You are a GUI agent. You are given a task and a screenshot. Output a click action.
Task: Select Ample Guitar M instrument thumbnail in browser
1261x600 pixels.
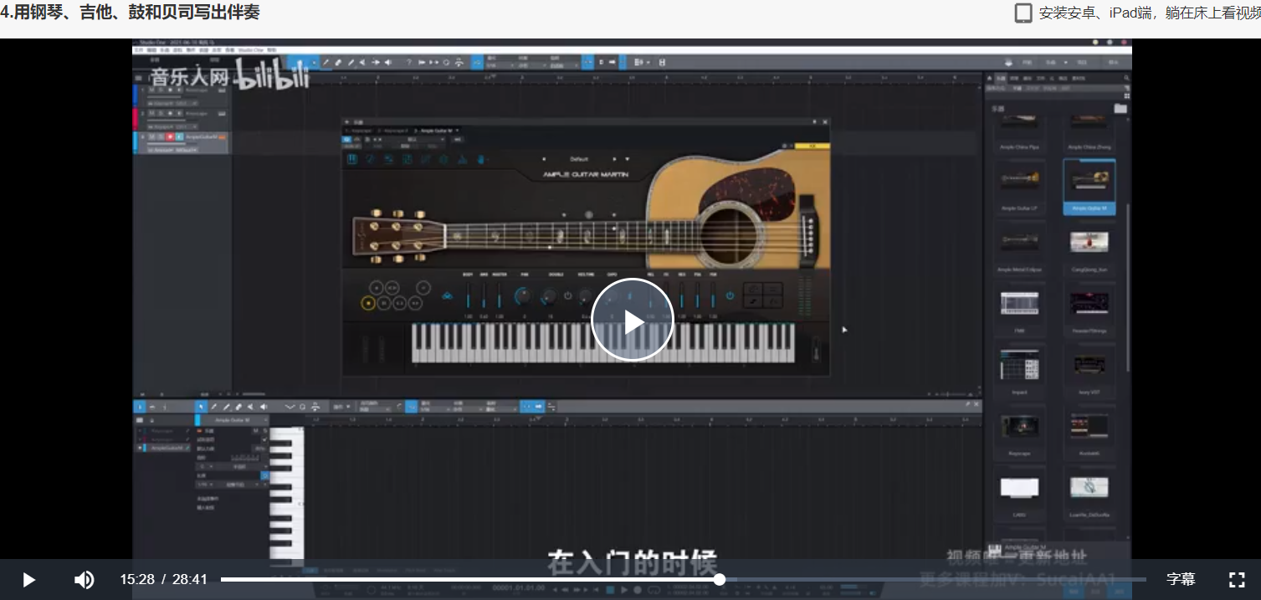(1089, 187)
